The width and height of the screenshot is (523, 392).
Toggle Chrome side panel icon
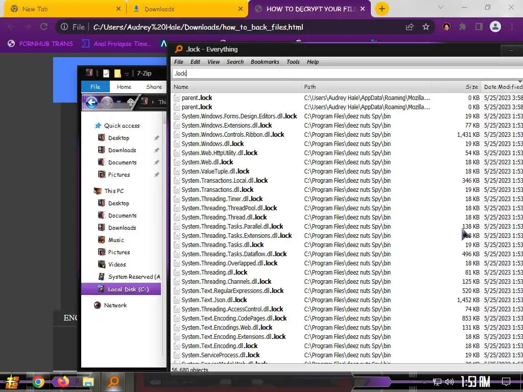(x=479, y=27)
